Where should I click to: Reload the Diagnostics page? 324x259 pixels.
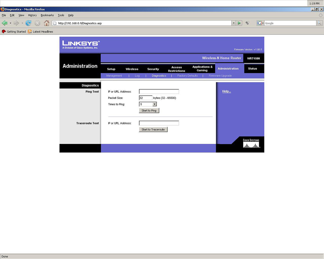pyautogui.click(x=28, y=23)
